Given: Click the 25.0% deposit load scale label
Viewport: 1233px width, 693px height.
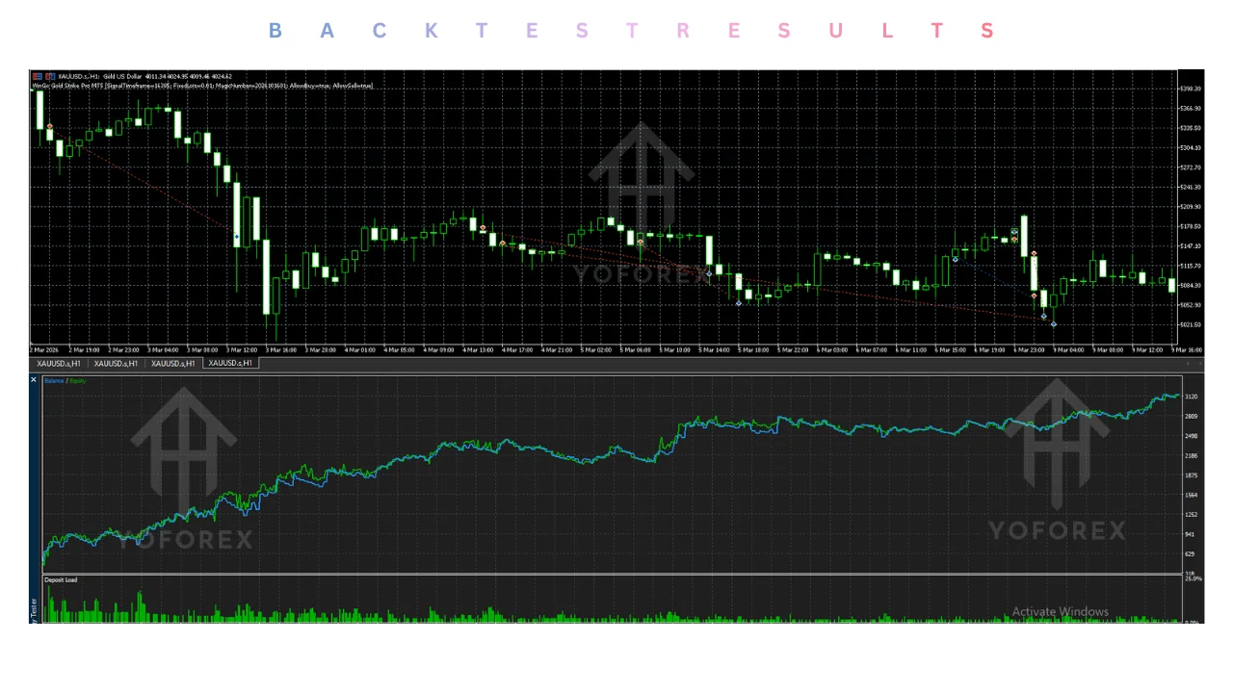Looking at the screenshot, I should (1194, 578).
